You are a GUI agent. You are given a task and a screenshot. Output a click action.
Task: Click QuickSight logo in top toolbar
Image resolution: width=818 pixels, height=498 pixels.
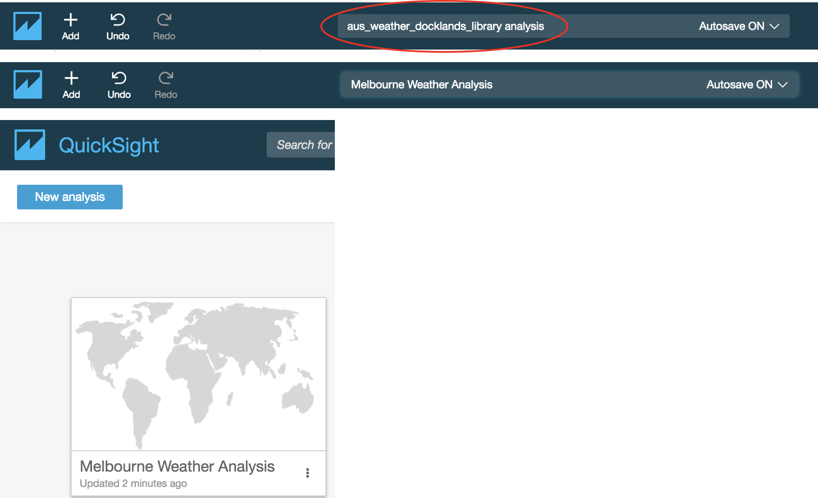tap(27, 26)
